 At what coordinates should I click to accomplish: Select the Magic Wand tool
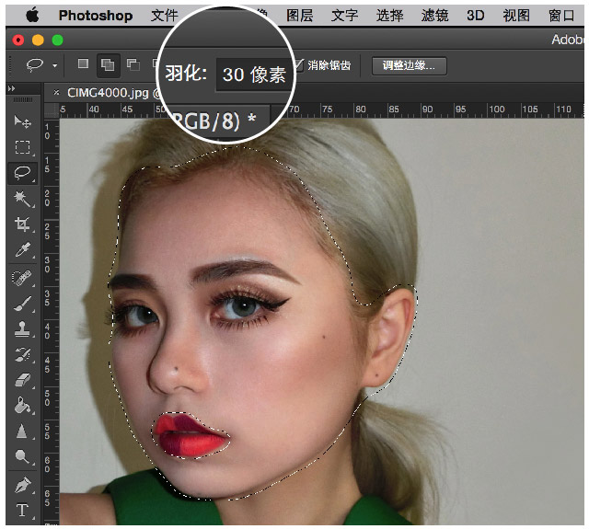click(x=23, y=199)
